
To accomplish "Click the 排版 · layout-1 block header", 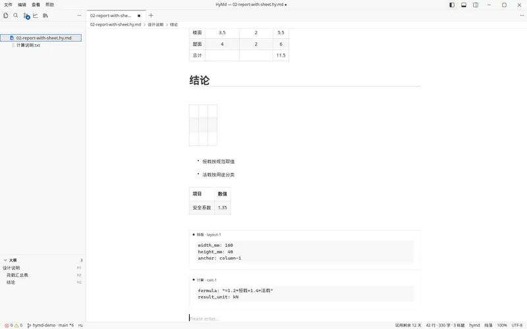I will click(208, 235).
